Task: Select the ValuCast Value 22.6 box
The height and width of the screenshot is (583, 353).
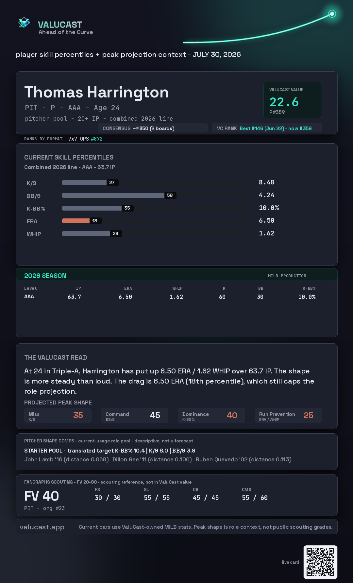Action: tap(293, 100)
